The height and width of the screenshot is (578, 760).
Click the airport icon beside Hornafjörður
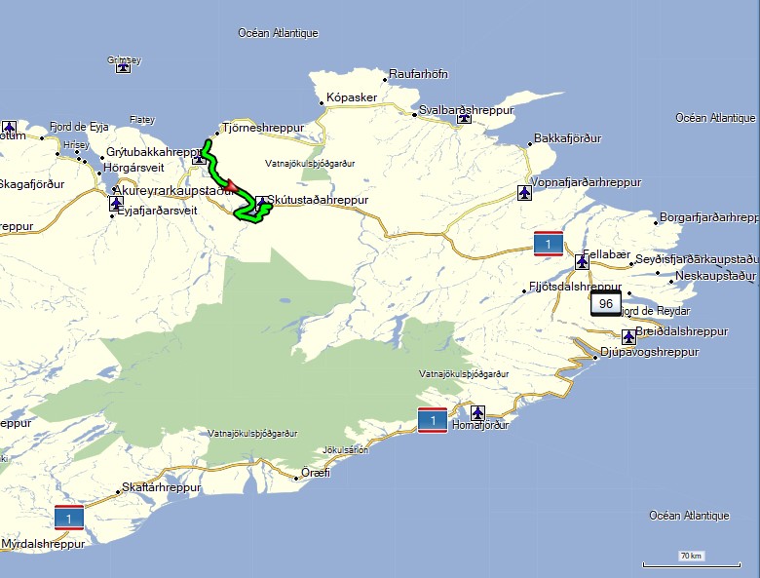click(477, 413)
